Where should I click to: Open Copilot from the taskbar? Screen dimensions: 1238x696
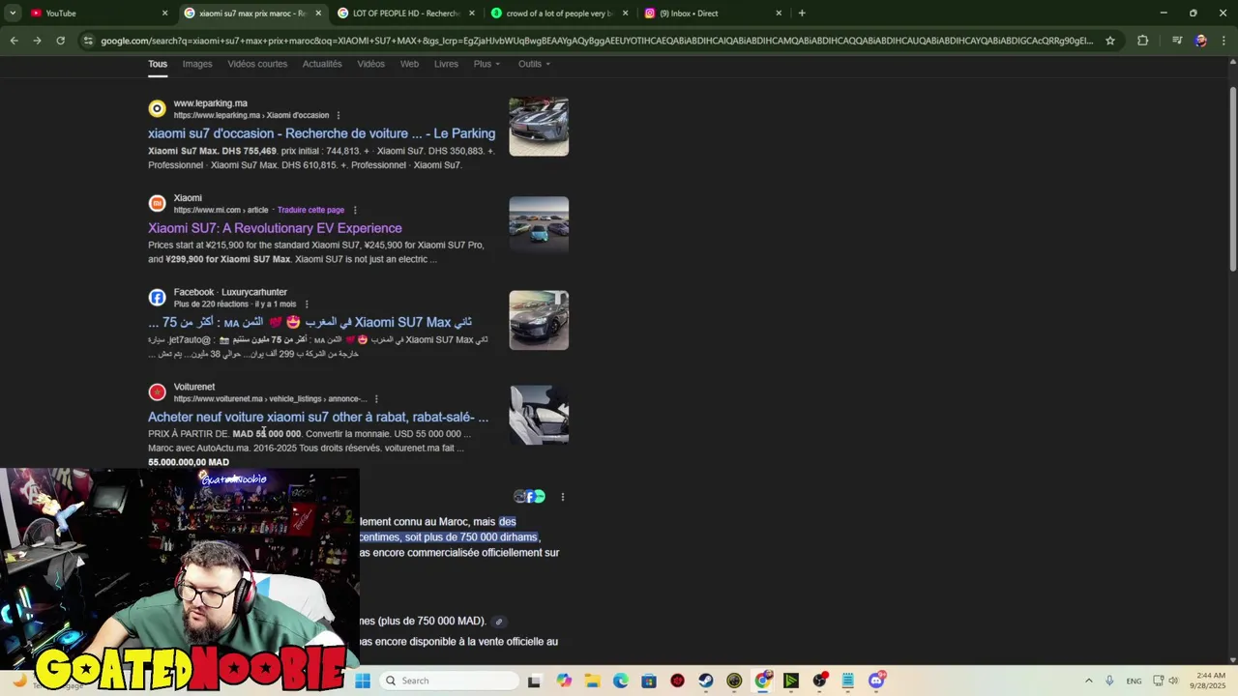tap(564, 681)
